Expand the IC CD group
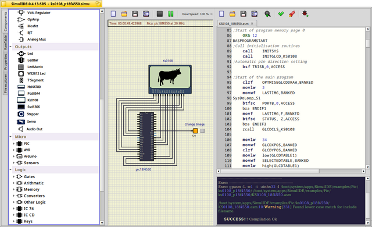372x227 pixels. [14, 215]
